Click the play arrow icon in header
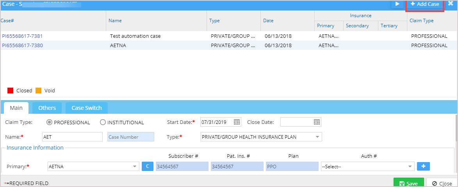 397,4
